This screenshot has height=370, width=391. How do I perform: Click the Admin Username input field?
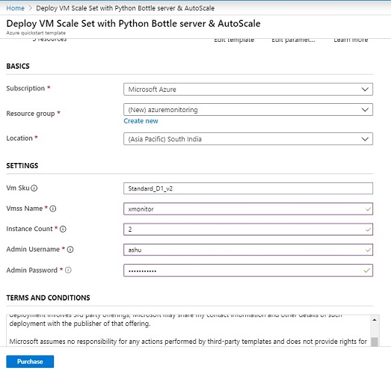pyautogui.click(x=248, y=250)
